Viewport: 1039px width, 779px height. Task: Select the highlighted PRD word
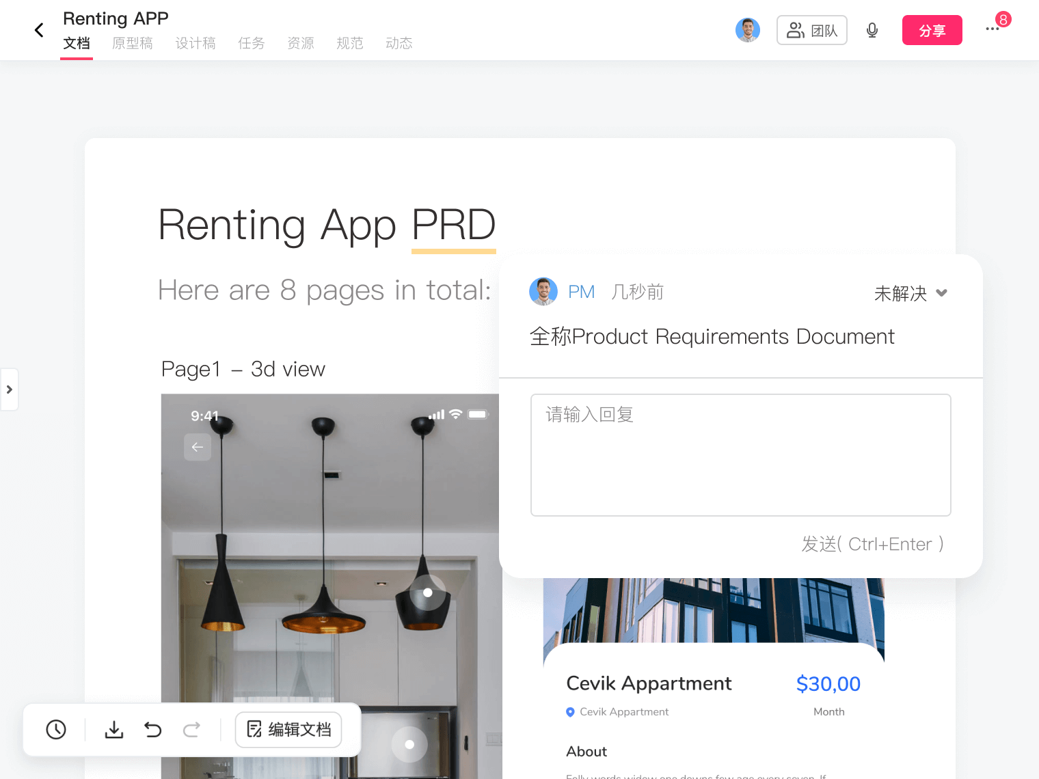click(x=454, y=225)
